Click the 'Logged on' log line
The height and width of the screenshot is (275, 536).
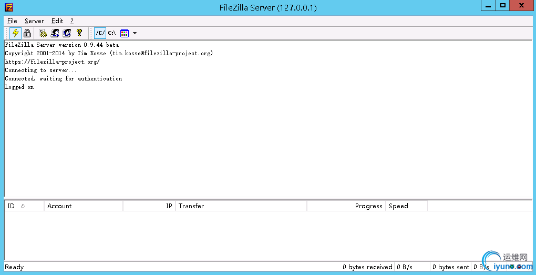coord(19,87)
